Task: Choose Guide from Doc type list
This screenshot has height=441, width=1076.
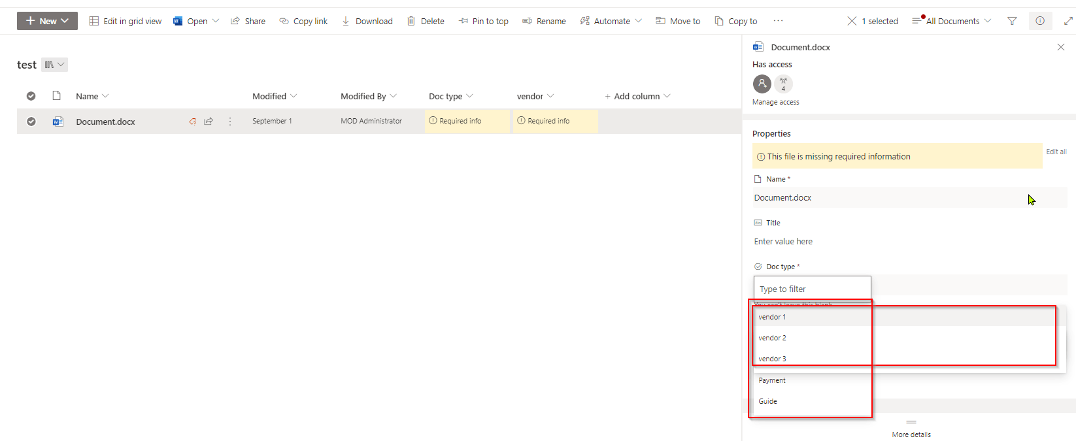Action: [812, 401]
